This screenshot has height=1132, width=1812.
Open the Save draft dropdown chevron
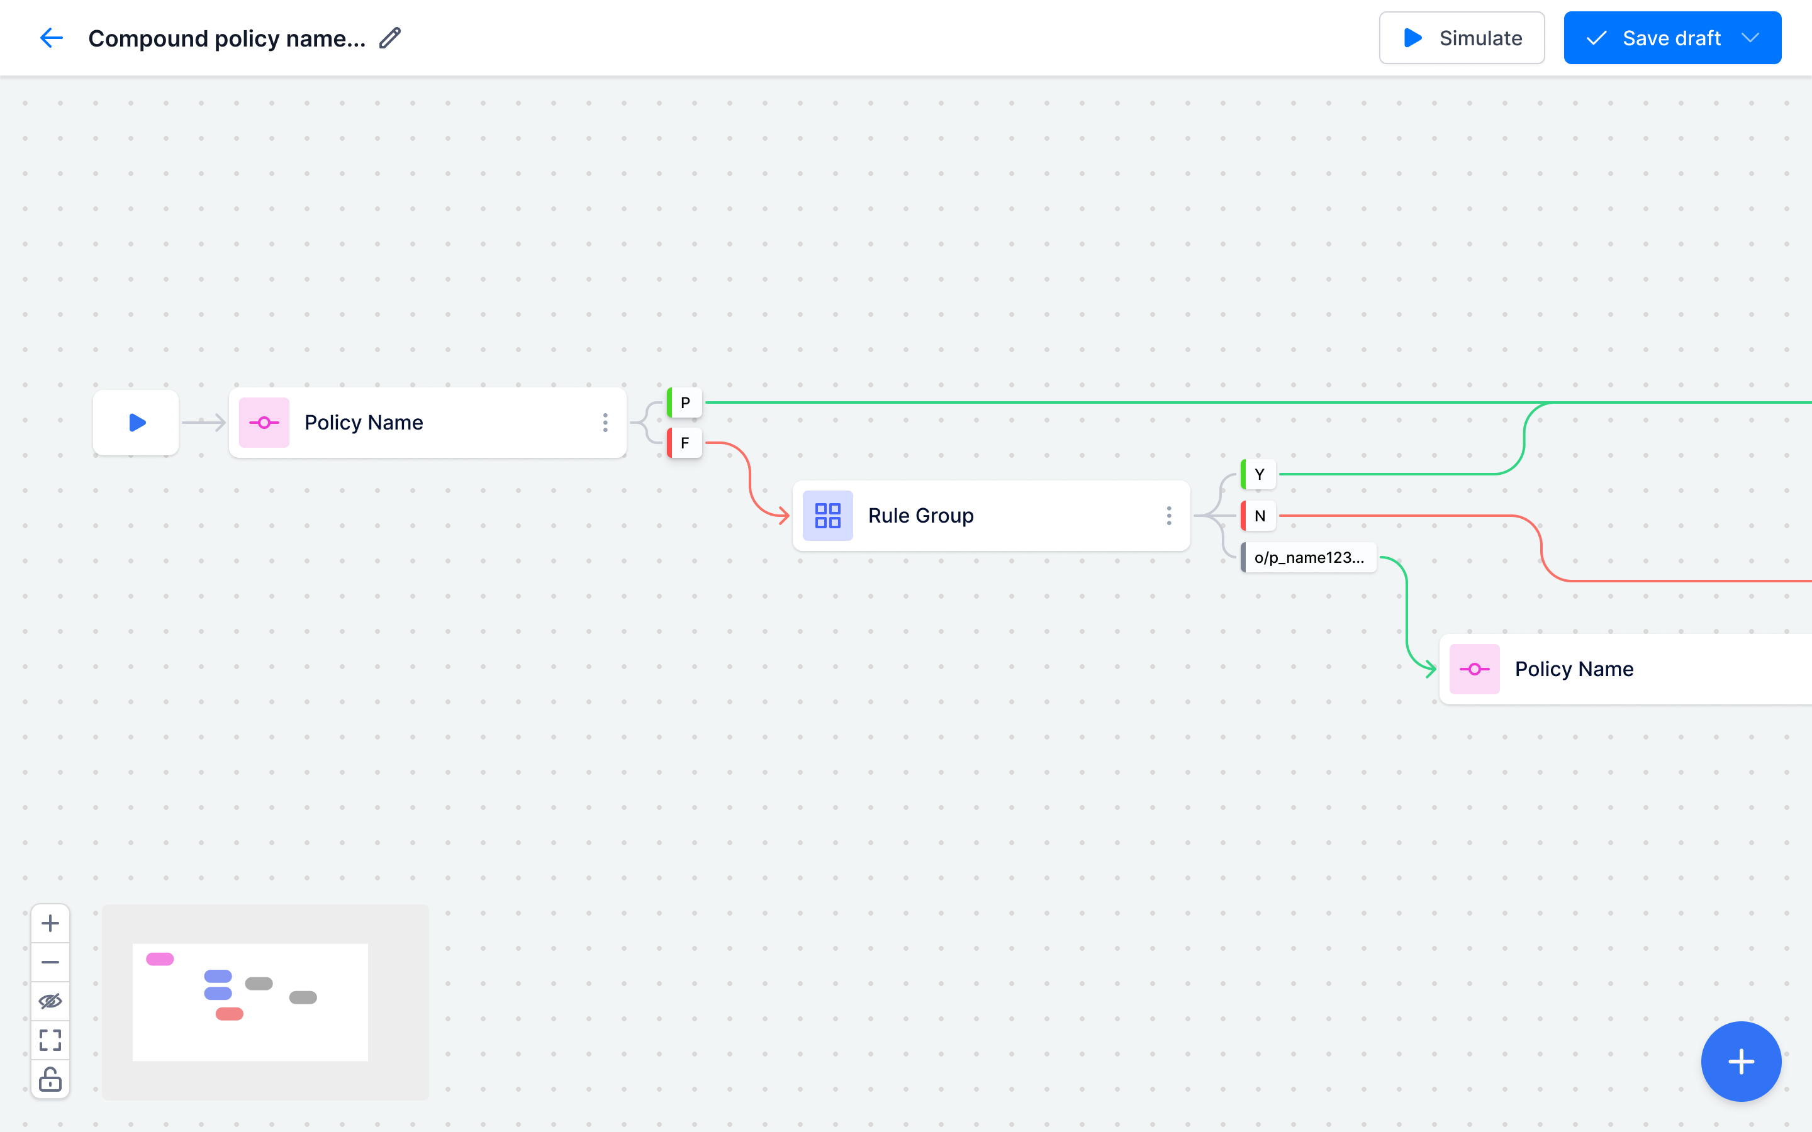click(x=1750, y=38)
